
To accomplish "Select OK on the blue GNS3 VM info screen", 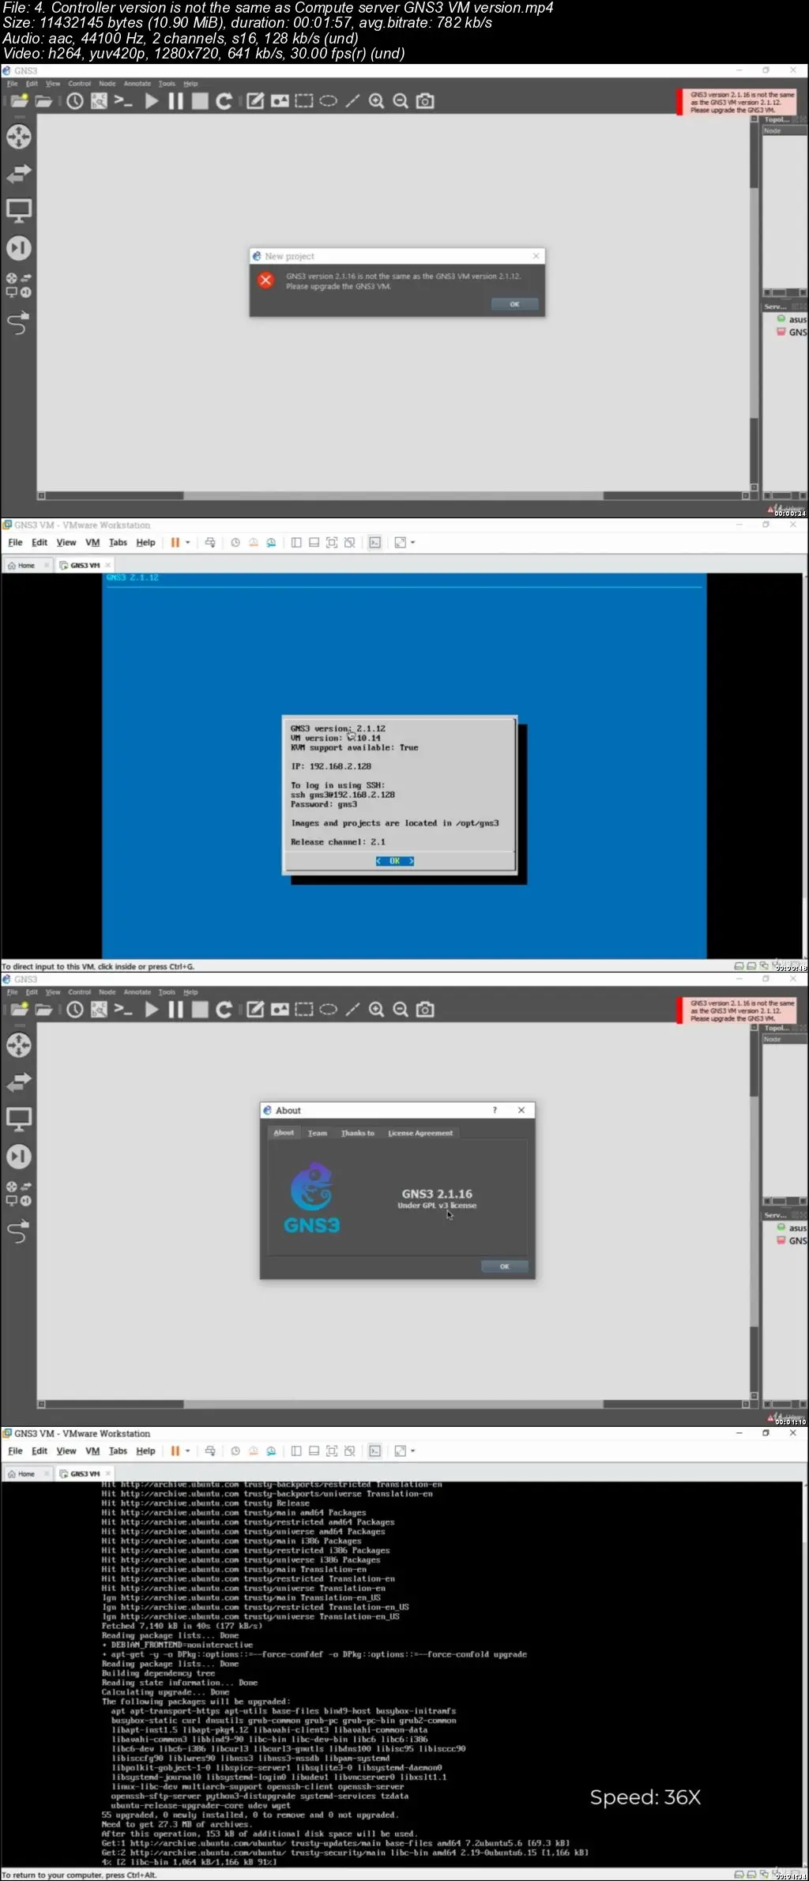I will tap(395, 861).
